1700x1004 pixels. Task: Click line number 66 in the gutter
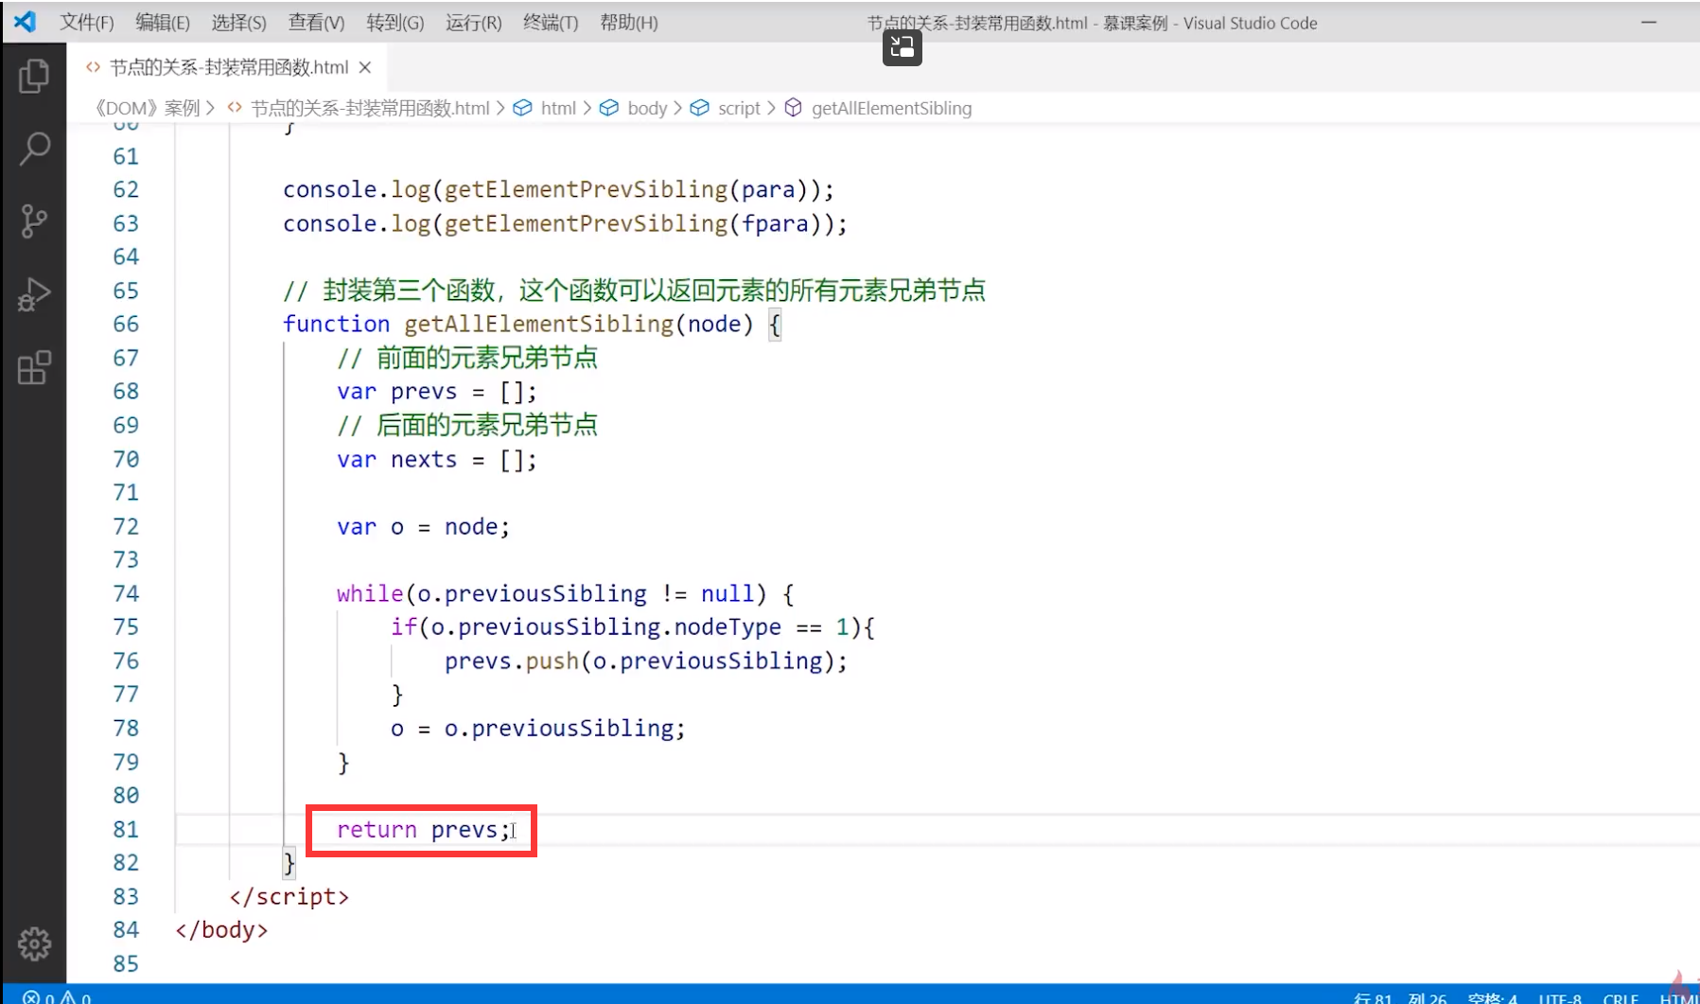[126, 324]
